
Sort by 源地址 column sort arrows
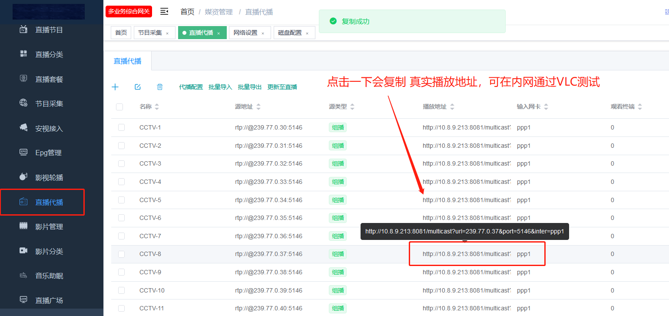258,107
